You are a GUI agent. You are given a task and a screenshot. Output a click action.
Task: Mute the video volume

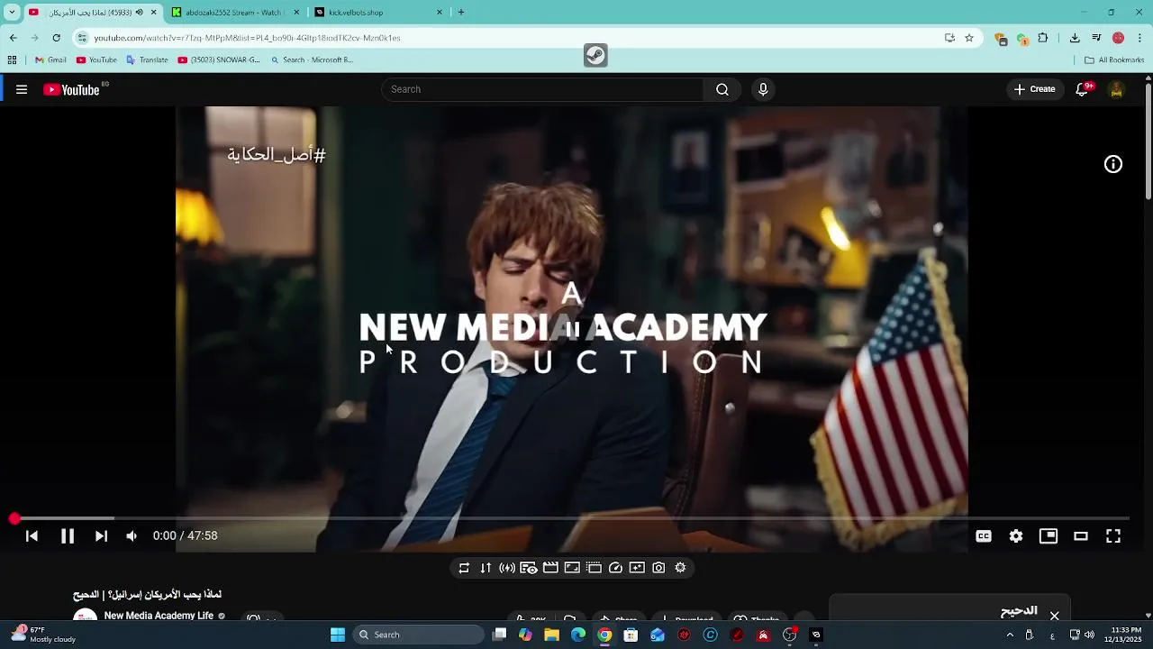coord(132,535)
